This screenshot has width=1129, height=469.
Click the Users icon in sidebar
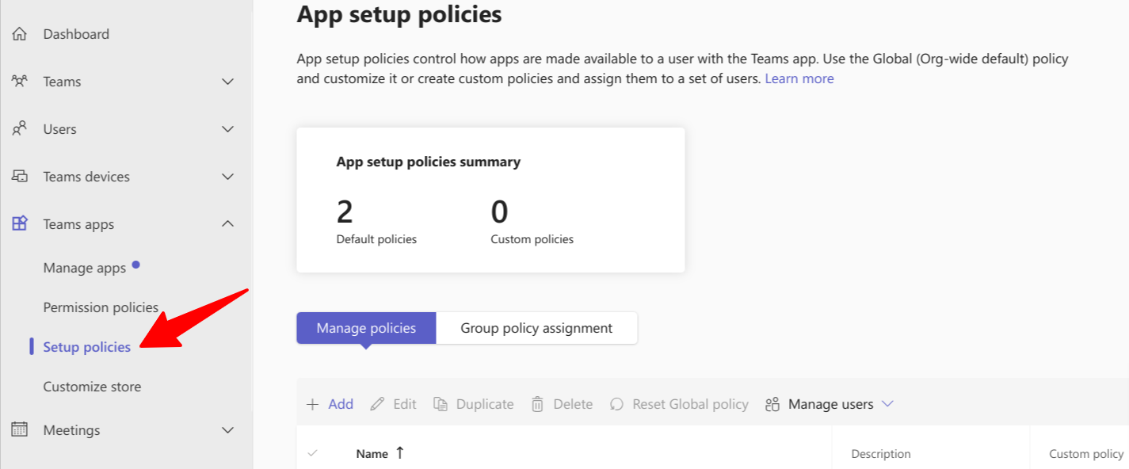point(20,129)
